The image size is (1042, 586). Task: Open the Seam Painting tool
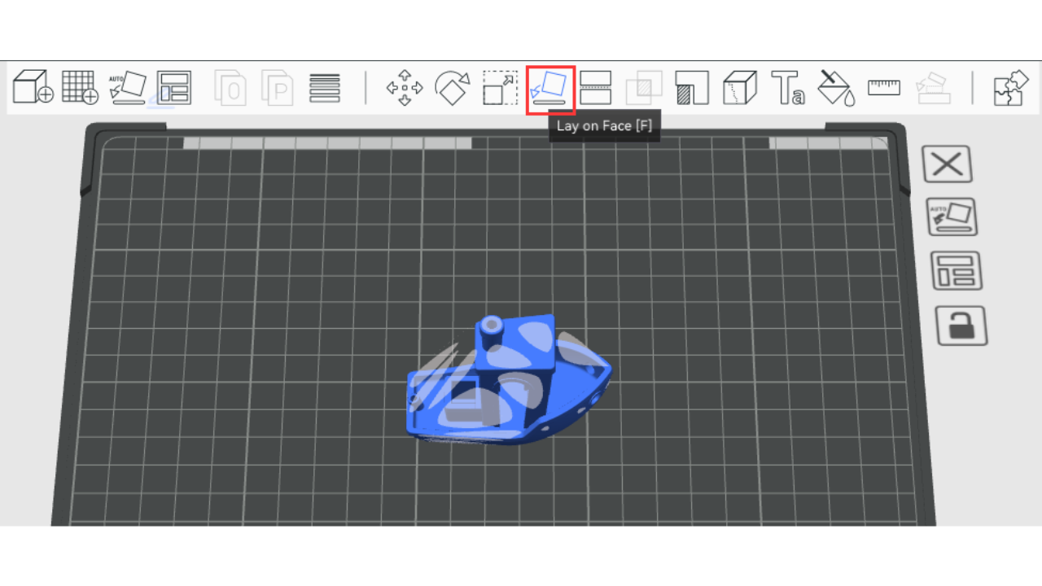[x=739, y=88]
